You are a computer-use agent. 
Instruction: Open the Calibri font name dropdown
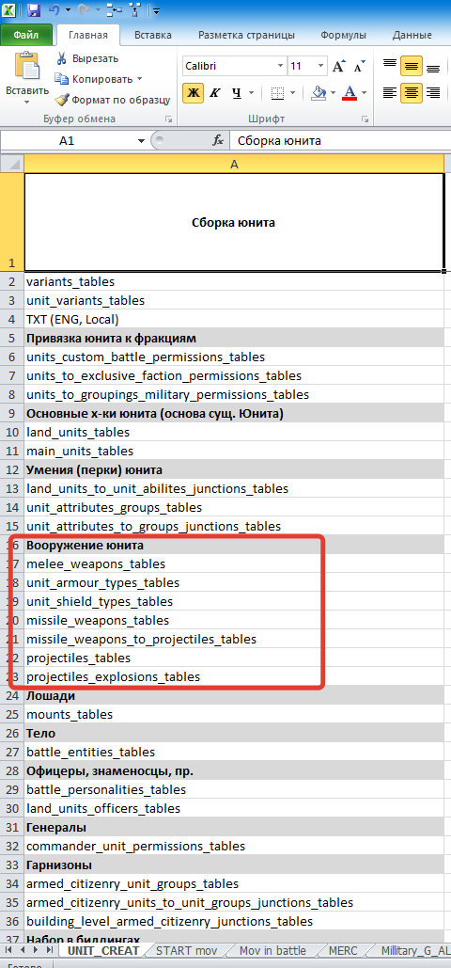point(281,66)
